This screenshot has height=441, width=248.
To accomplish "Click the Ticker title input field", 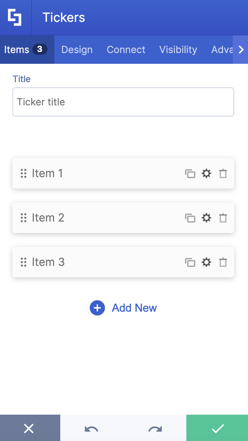I will [123, 102].
